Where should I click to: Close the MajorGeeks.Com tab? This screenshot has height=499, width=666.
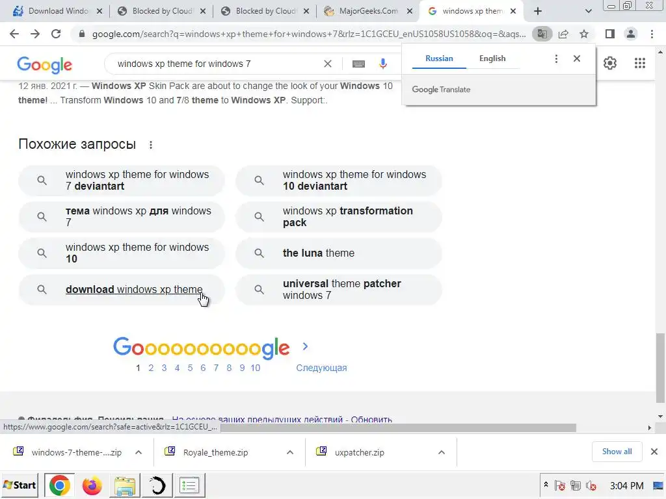coord(410,11)
